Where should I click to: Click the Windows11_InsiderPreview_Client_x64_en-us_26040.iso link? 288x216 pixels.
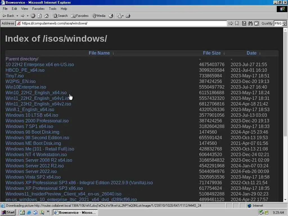pos(63,194)
